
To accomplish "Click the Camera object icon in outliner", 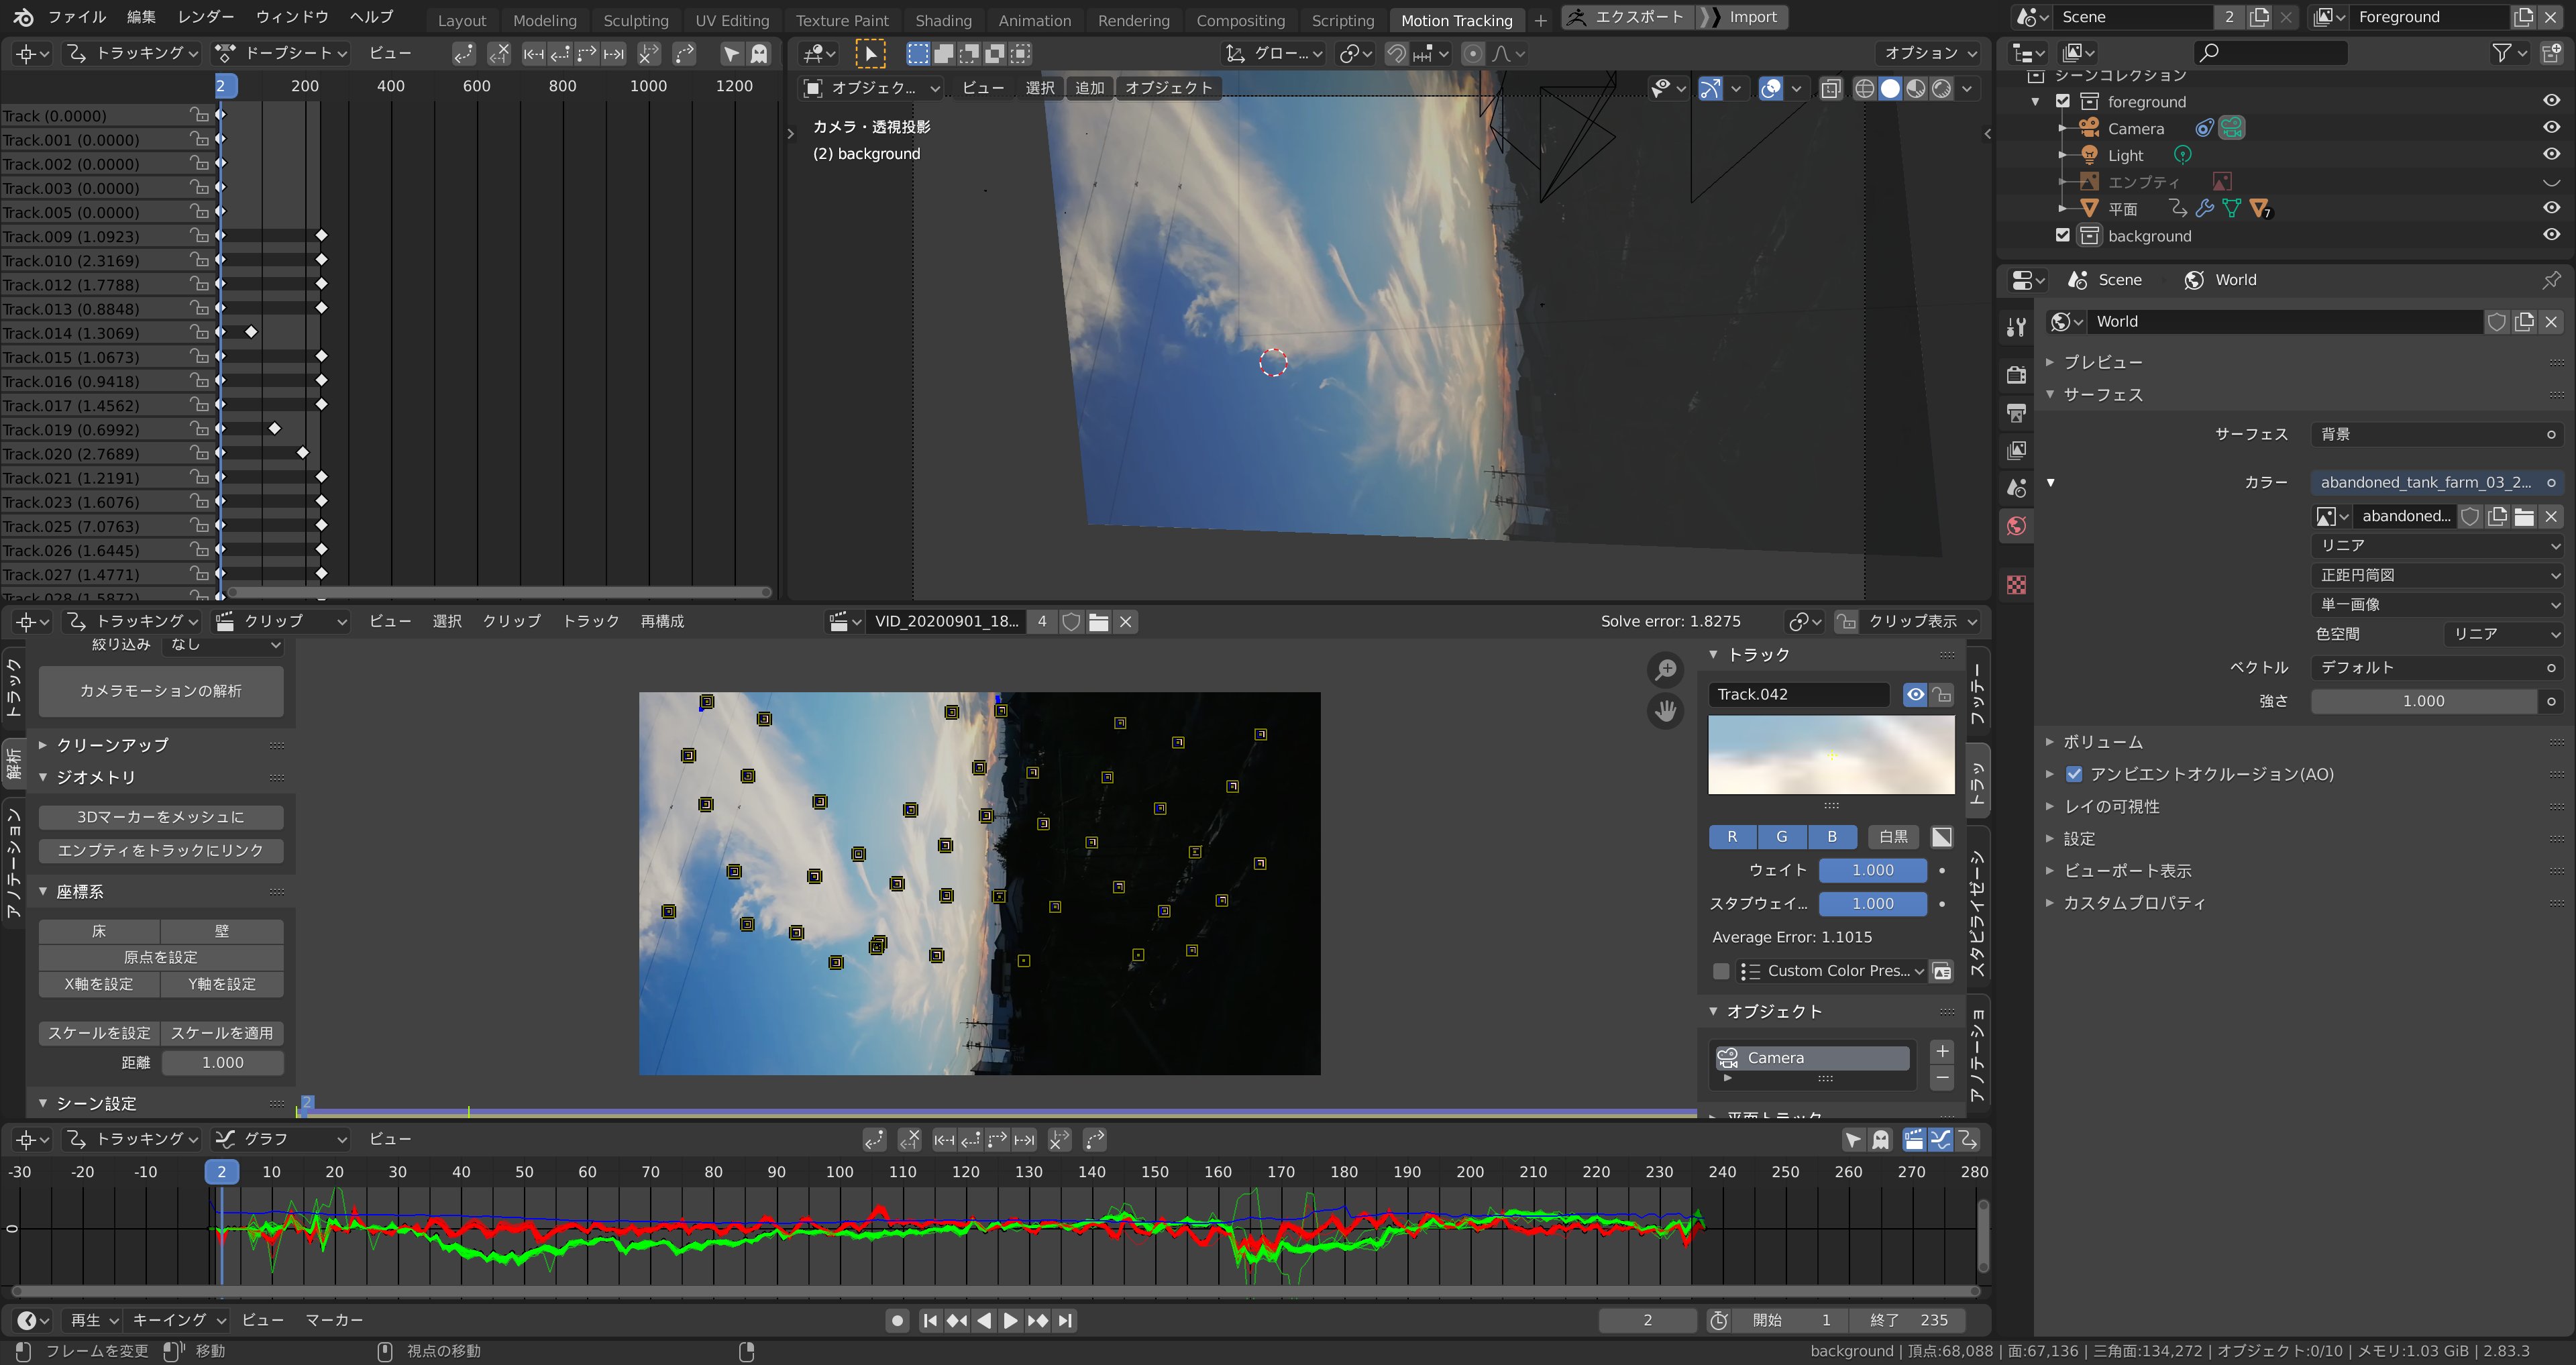I will (2089, 128).
